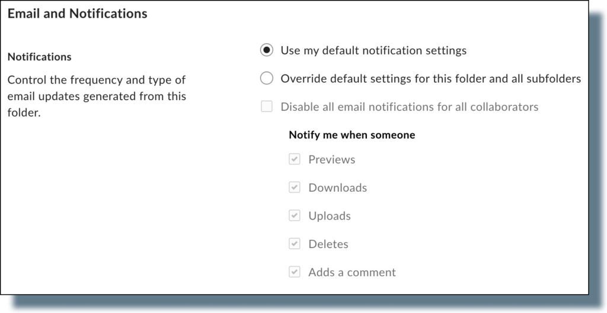Click the 'Uploads' option label
The image size is (607, 313).
point(330,216)
